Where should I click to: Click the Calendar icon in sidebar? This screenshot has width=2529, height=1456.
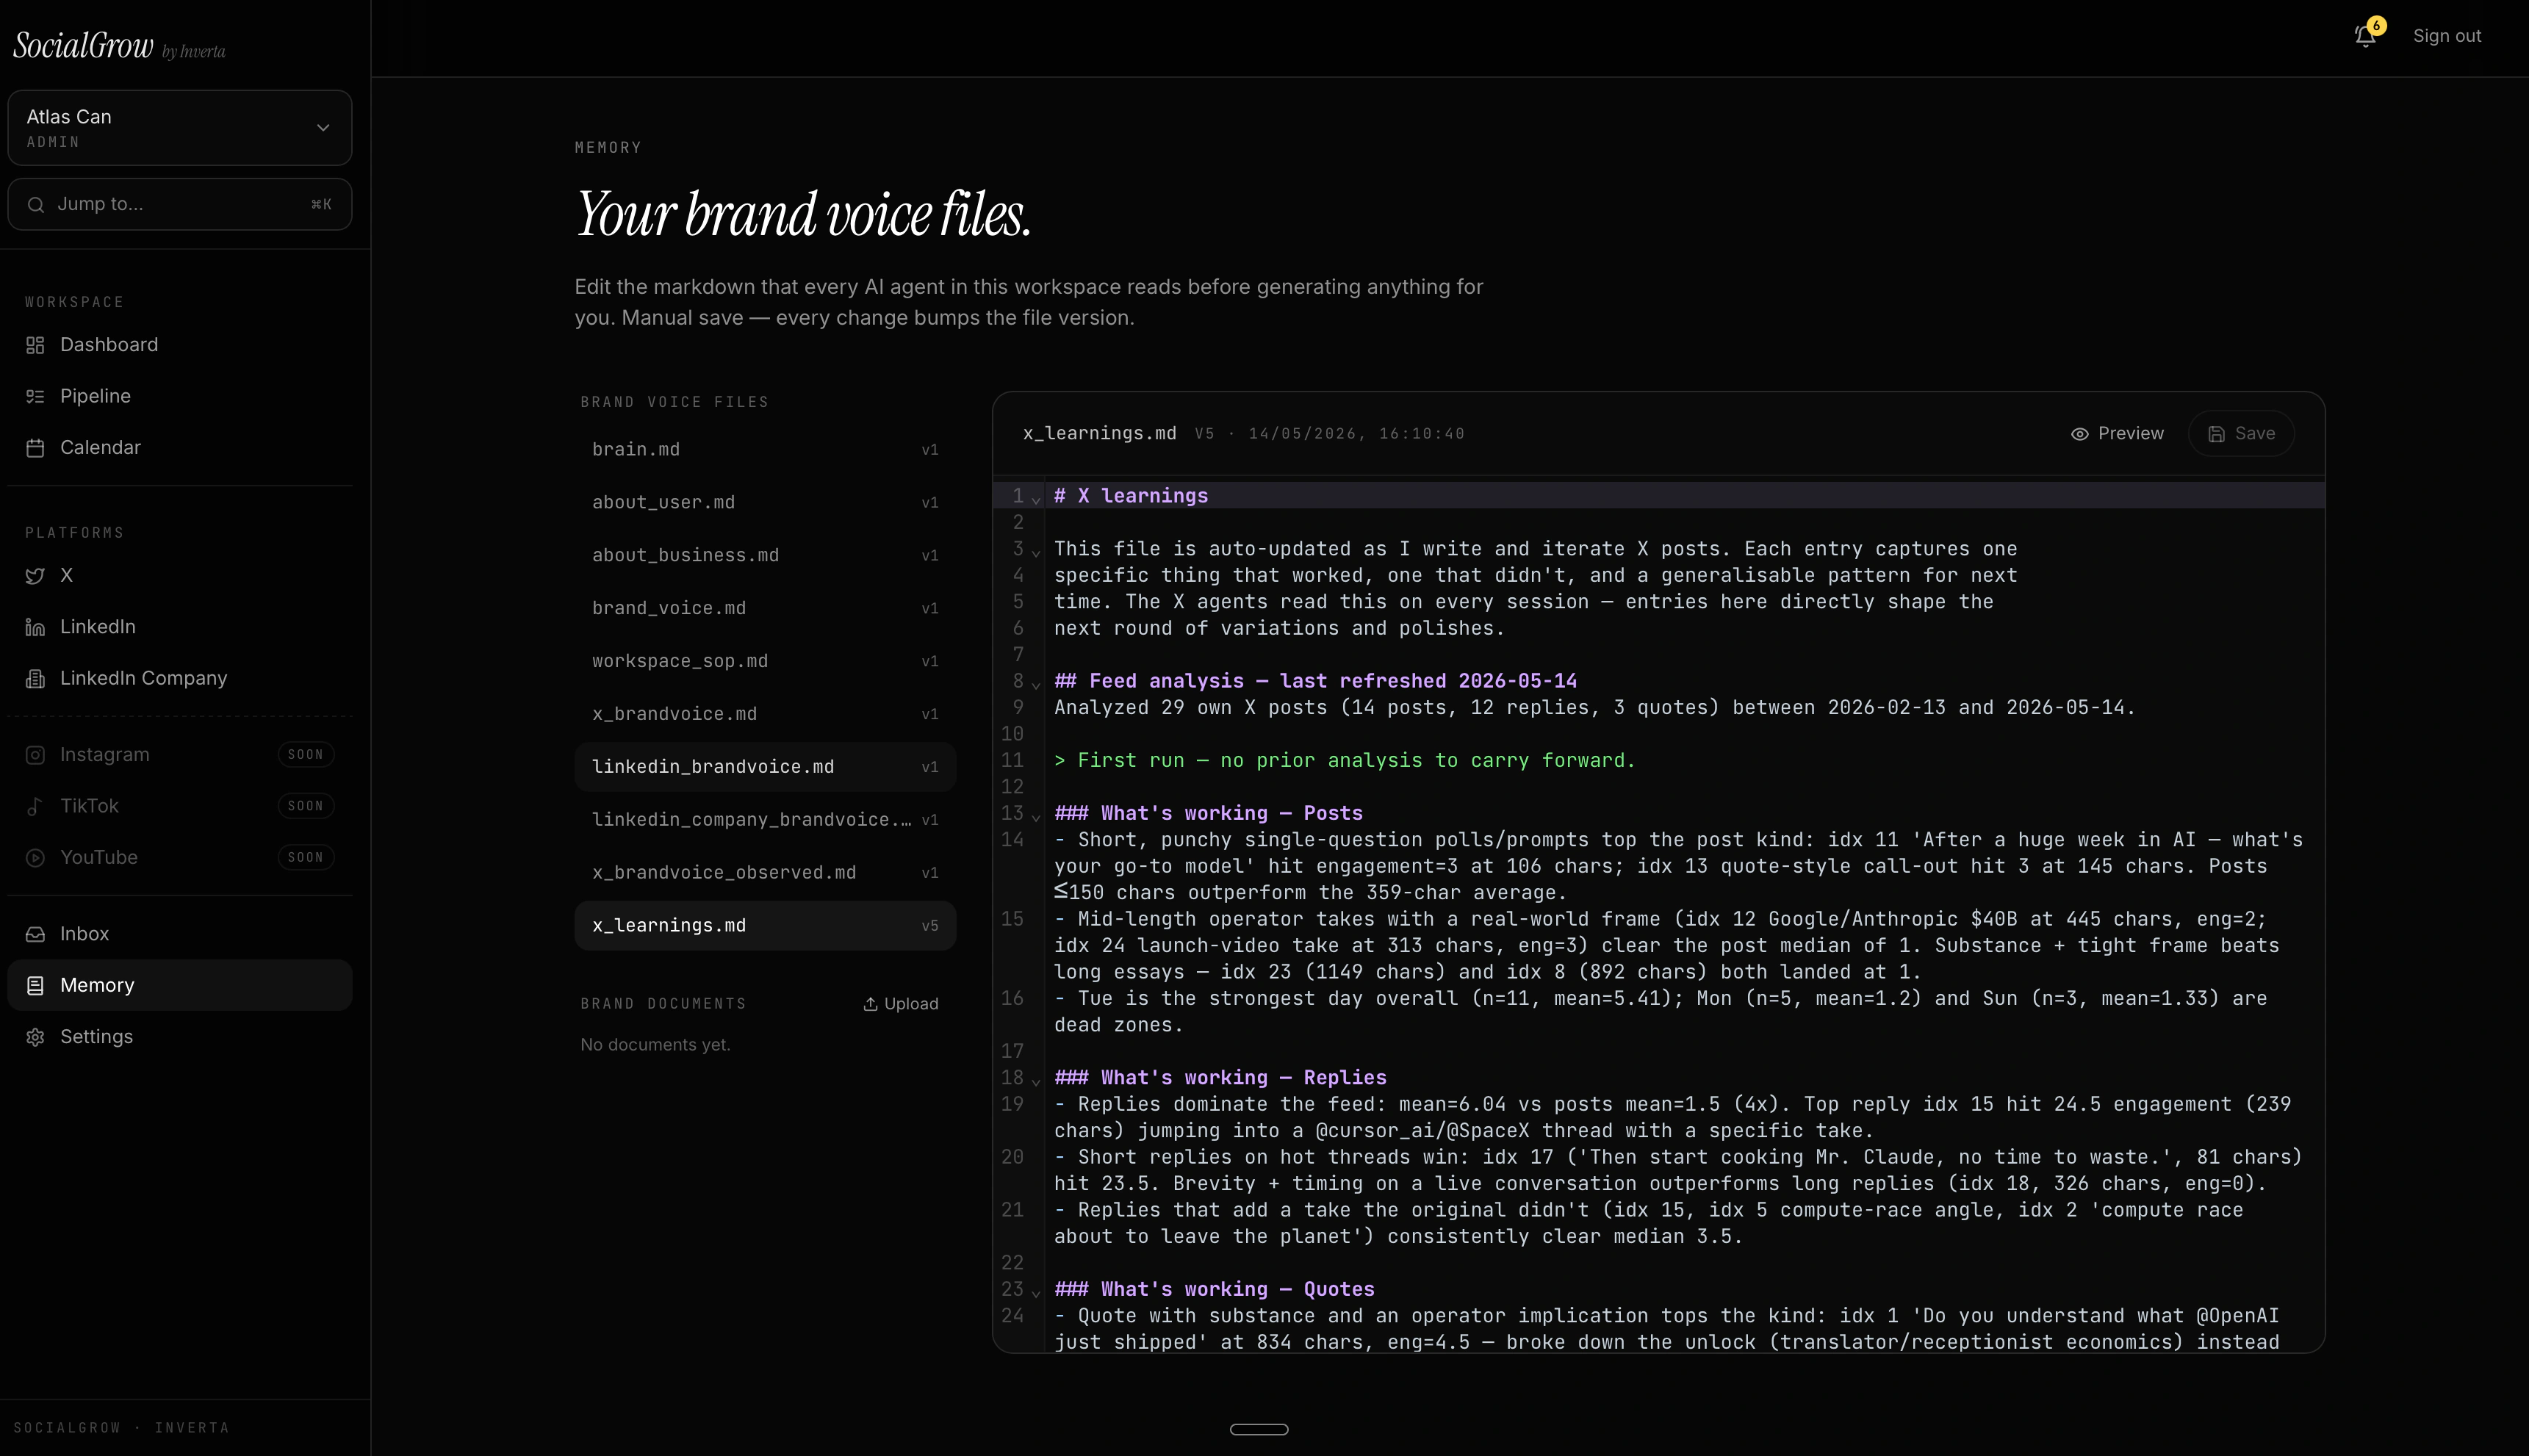tap(35, 448)
